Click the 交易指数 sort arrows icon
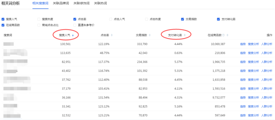 click(x=150, y=35)
